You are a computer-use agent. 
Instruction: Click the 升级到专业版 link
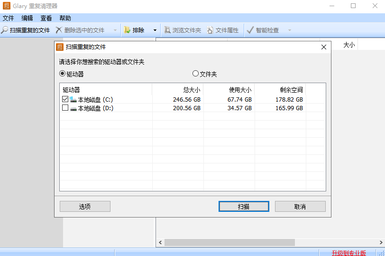pyautogui.click(x=348, y=253)
